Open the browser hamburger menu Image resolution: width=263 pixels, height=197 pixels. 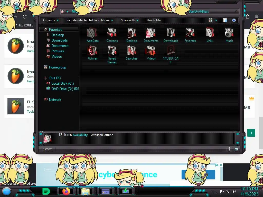click(257, 16)
